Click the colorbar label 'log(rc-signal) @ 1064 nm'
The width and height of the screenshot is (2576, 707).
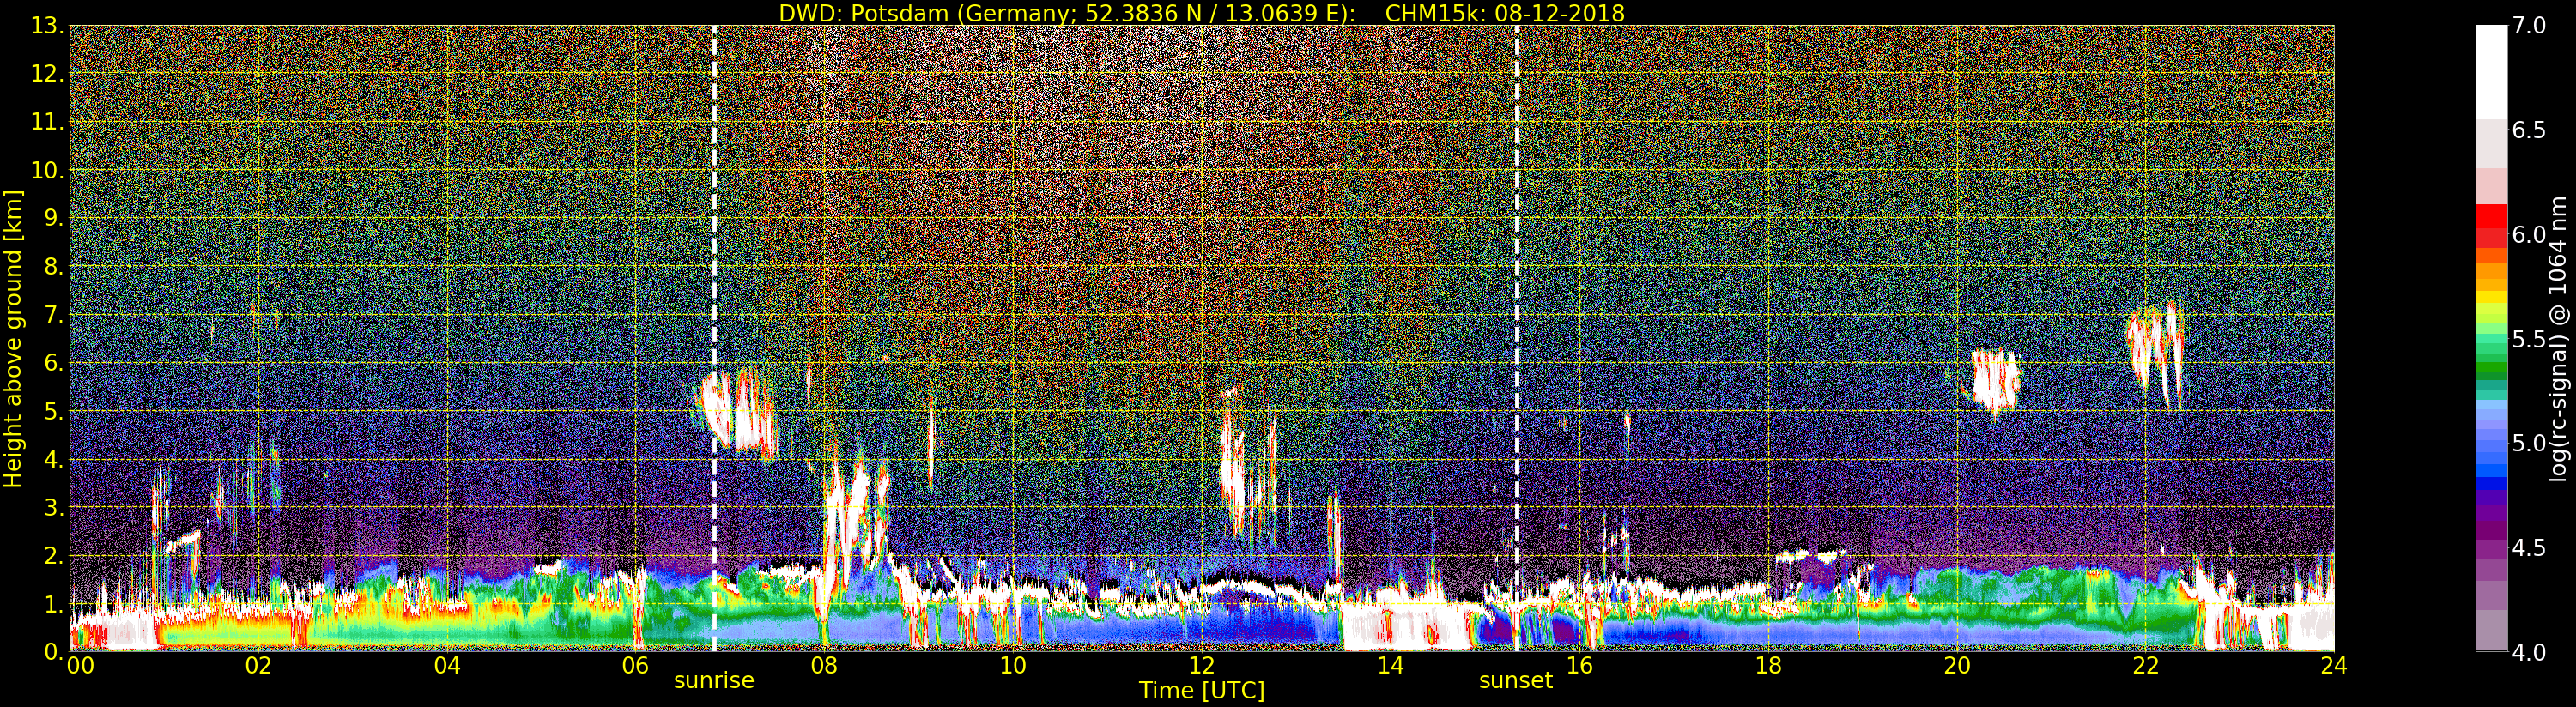click(x=2557, y=338)
